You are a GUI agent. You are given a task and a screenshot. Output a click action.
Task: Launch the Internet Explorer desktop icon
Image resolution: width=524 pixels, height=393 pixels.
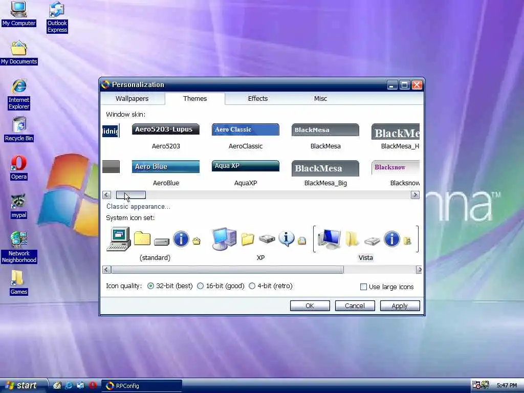pyautogui.click(x=19, y=94)
